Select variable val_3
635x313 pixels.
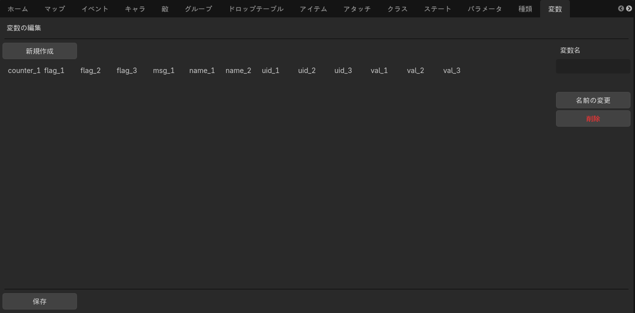point(452,71)
